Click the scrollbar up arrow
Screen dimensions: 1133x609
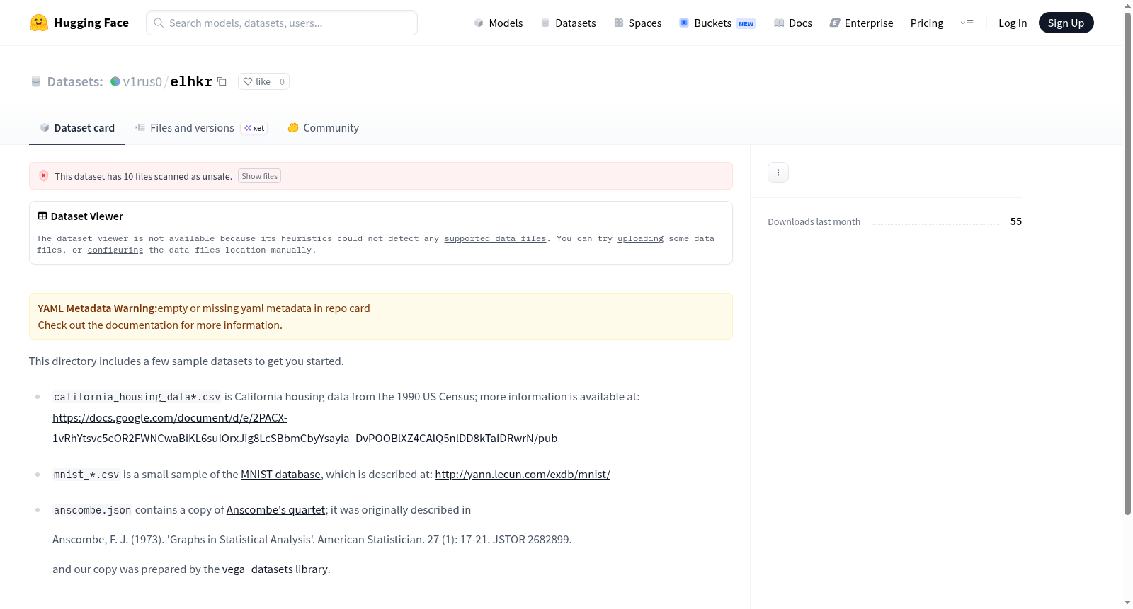(x=1127, y=6)
